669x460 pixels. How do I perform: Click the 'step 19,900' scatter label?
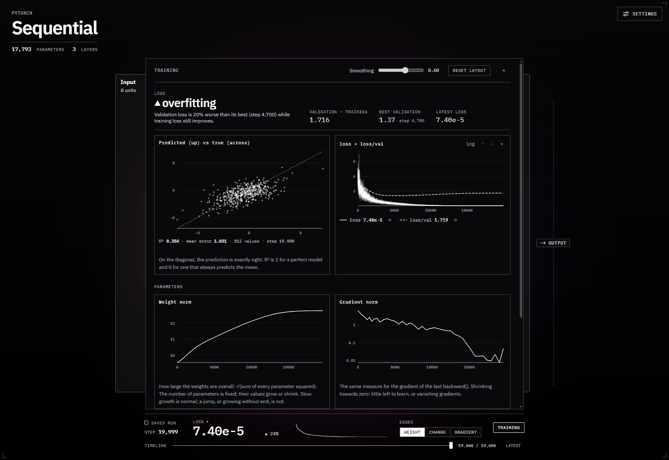(x=281, y=241)
